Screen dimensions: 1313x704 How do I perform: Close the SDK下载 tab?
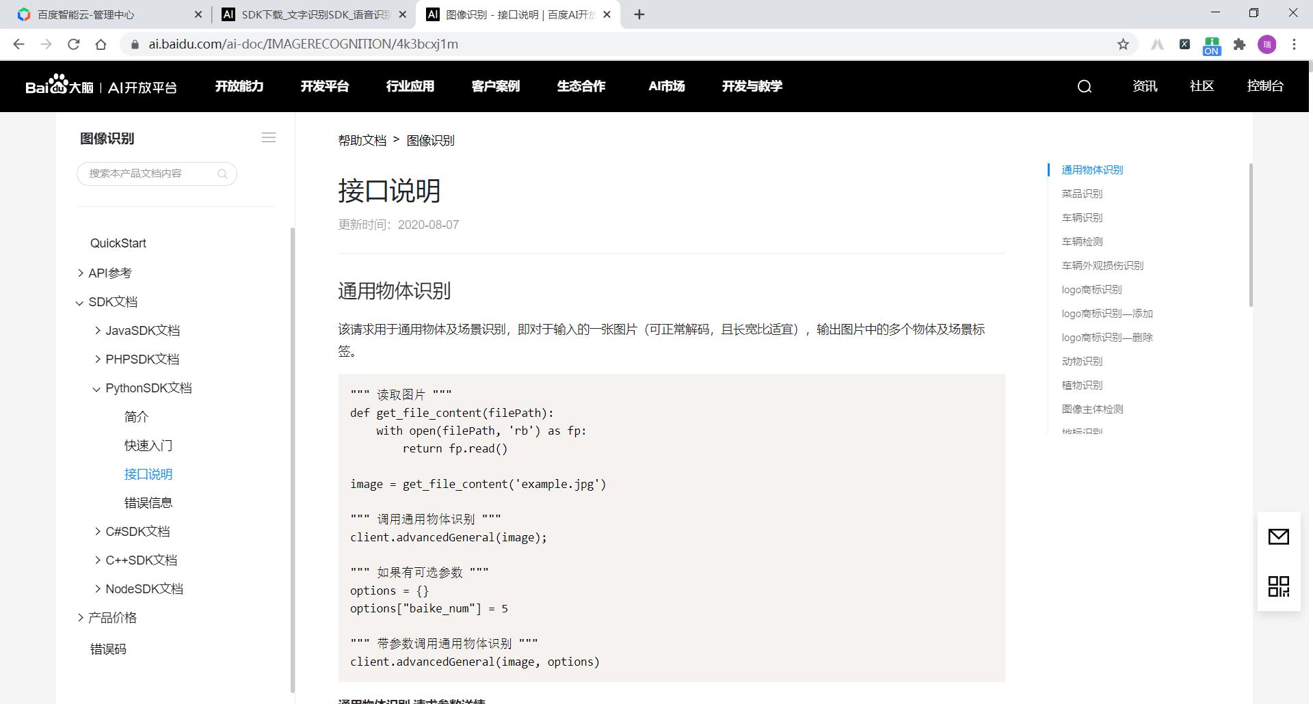point(402,14)
